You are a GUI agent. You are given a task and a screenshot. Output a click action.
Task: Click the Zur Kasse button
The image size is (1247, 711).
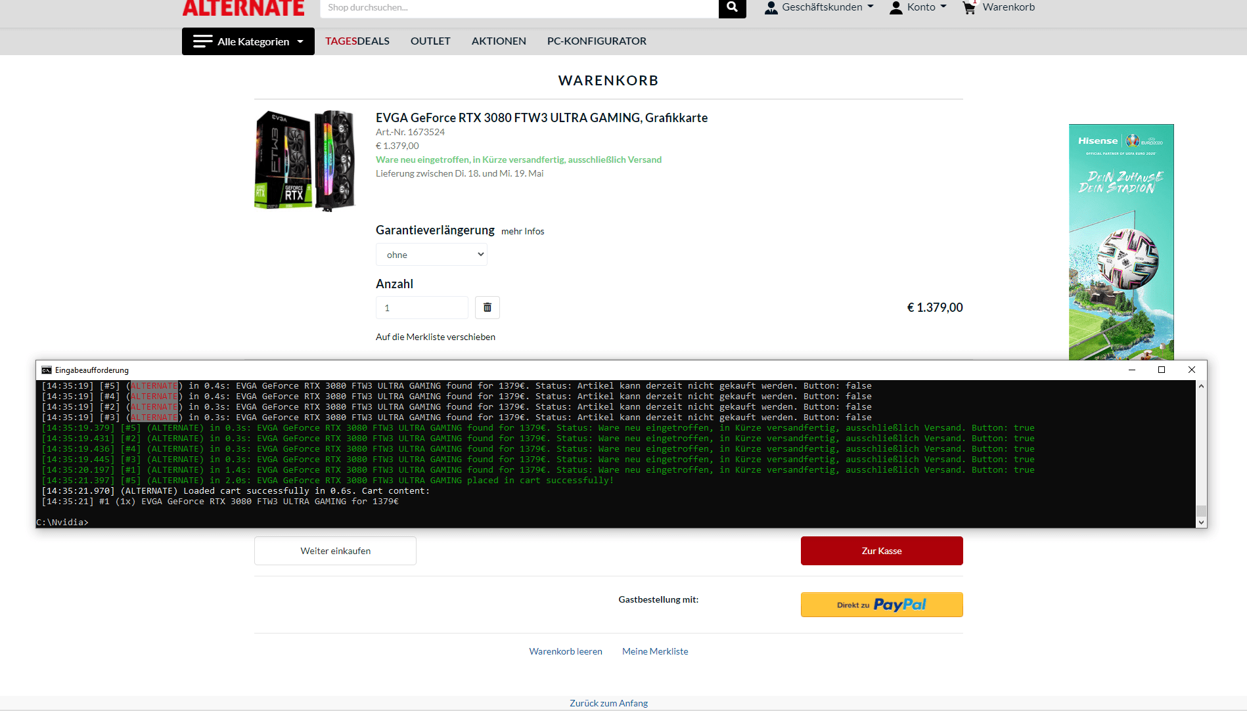pyautogui.click(x=882, y=551)
